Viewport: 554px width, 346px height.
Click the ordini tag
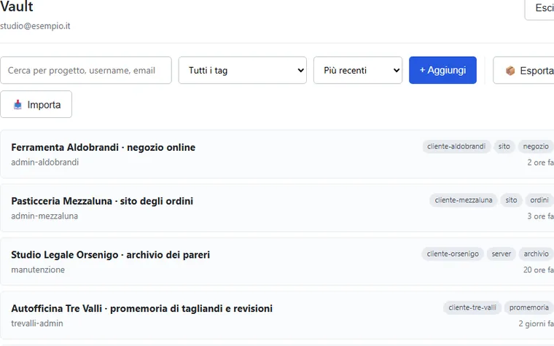point(539,200)
